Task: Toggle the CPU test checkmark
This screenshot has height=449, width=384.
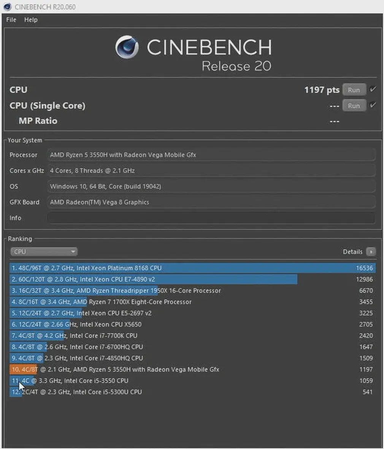Action: [x=373, y=89]
